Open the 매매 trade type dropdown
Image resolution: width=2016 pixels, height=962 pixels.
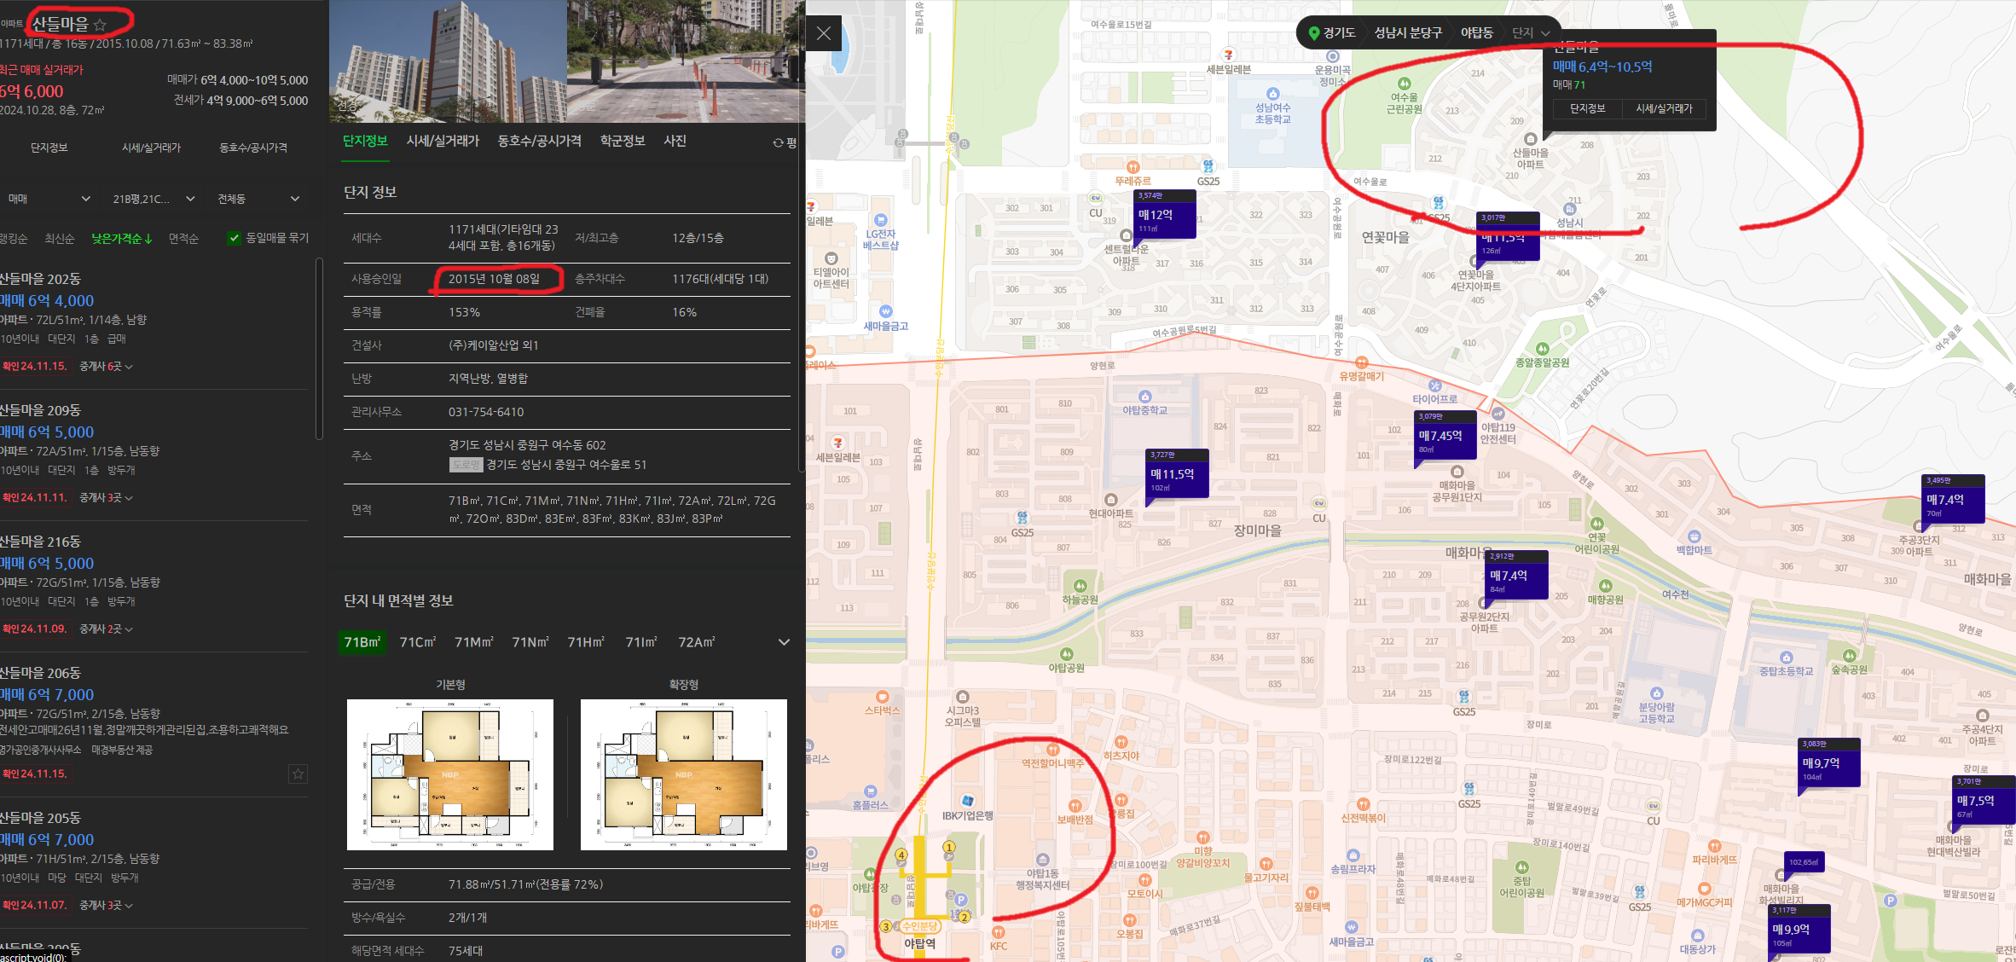coord(49,199)
